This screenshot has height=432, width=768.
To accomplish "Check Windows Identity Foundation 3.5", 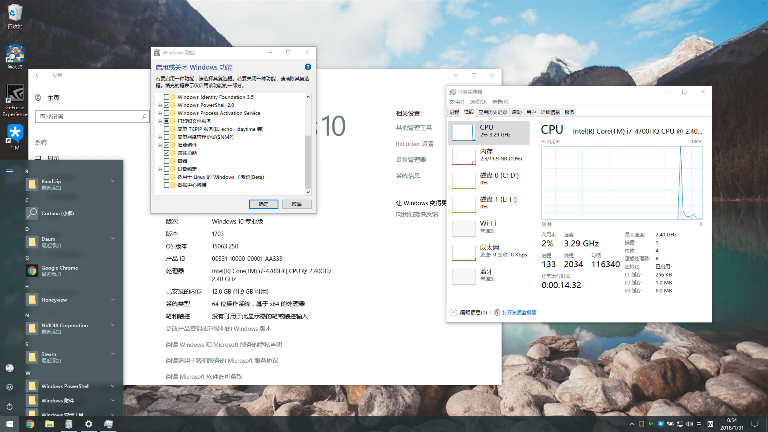I will (x=166, y=97).
